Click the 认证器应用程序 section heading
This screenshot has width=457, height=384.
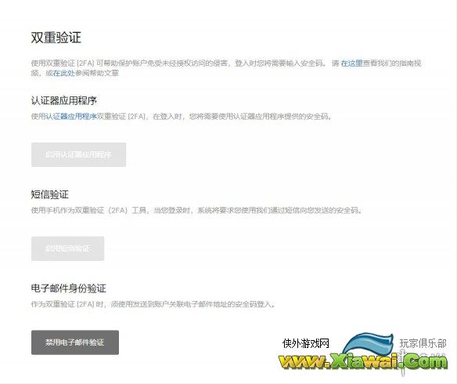64,100
